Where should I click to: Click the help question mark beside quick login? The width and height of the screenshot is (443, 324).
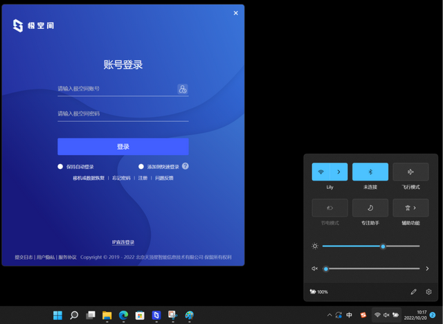[186, 166]
